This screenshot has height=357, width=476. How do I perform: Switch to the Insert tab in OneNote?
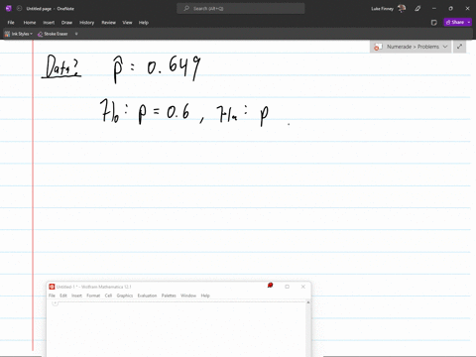point(49,23)
